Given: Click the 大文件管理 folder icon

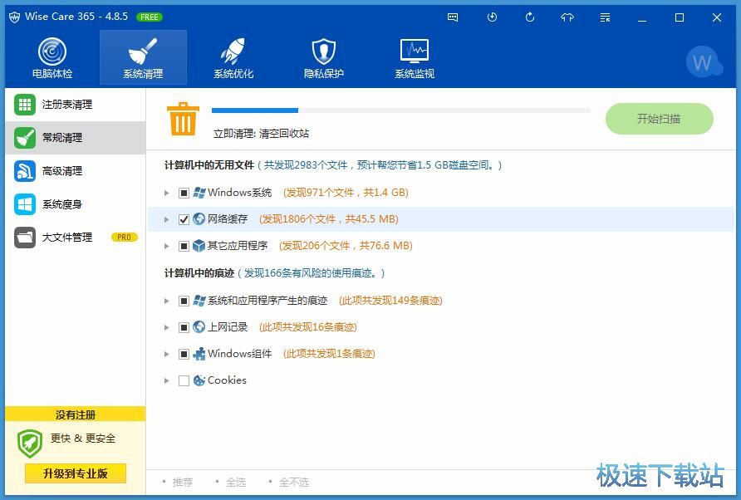Looking at the screenshot, I should (x=25, y=238).
